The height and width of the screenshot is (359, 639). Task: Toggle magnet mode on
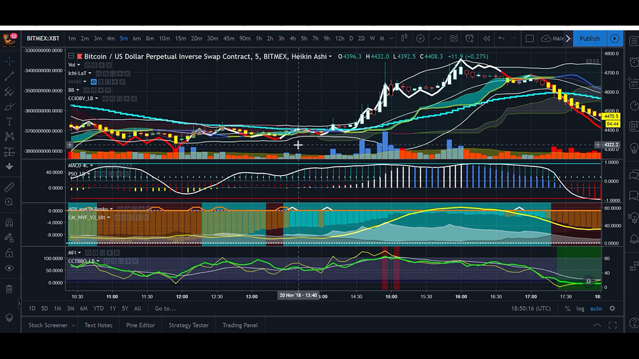click(10, 223)
